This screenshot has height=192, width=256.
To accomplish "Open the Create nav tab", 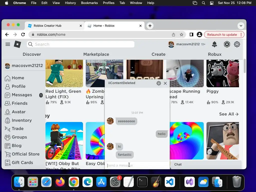I will coord(158,54).
